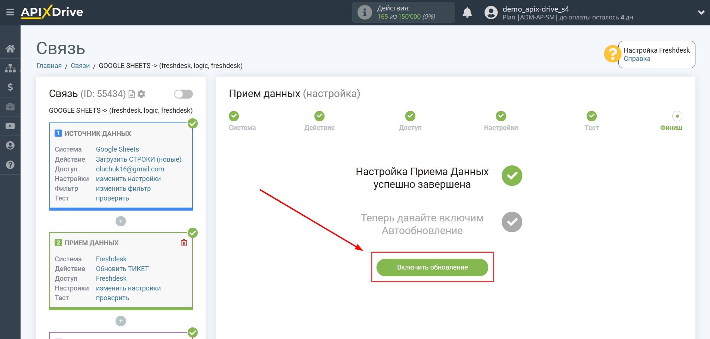
Task: Open the billing dollar sidebar icon
Action: click(10, 87)
